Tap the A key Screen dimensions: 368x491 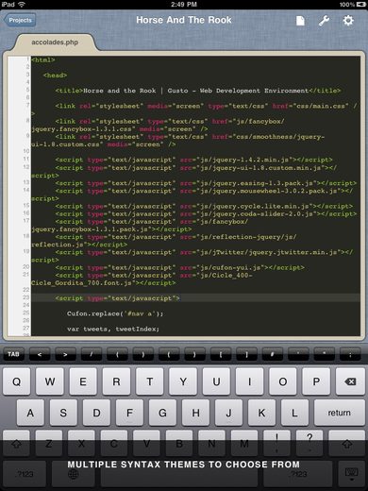30,413
